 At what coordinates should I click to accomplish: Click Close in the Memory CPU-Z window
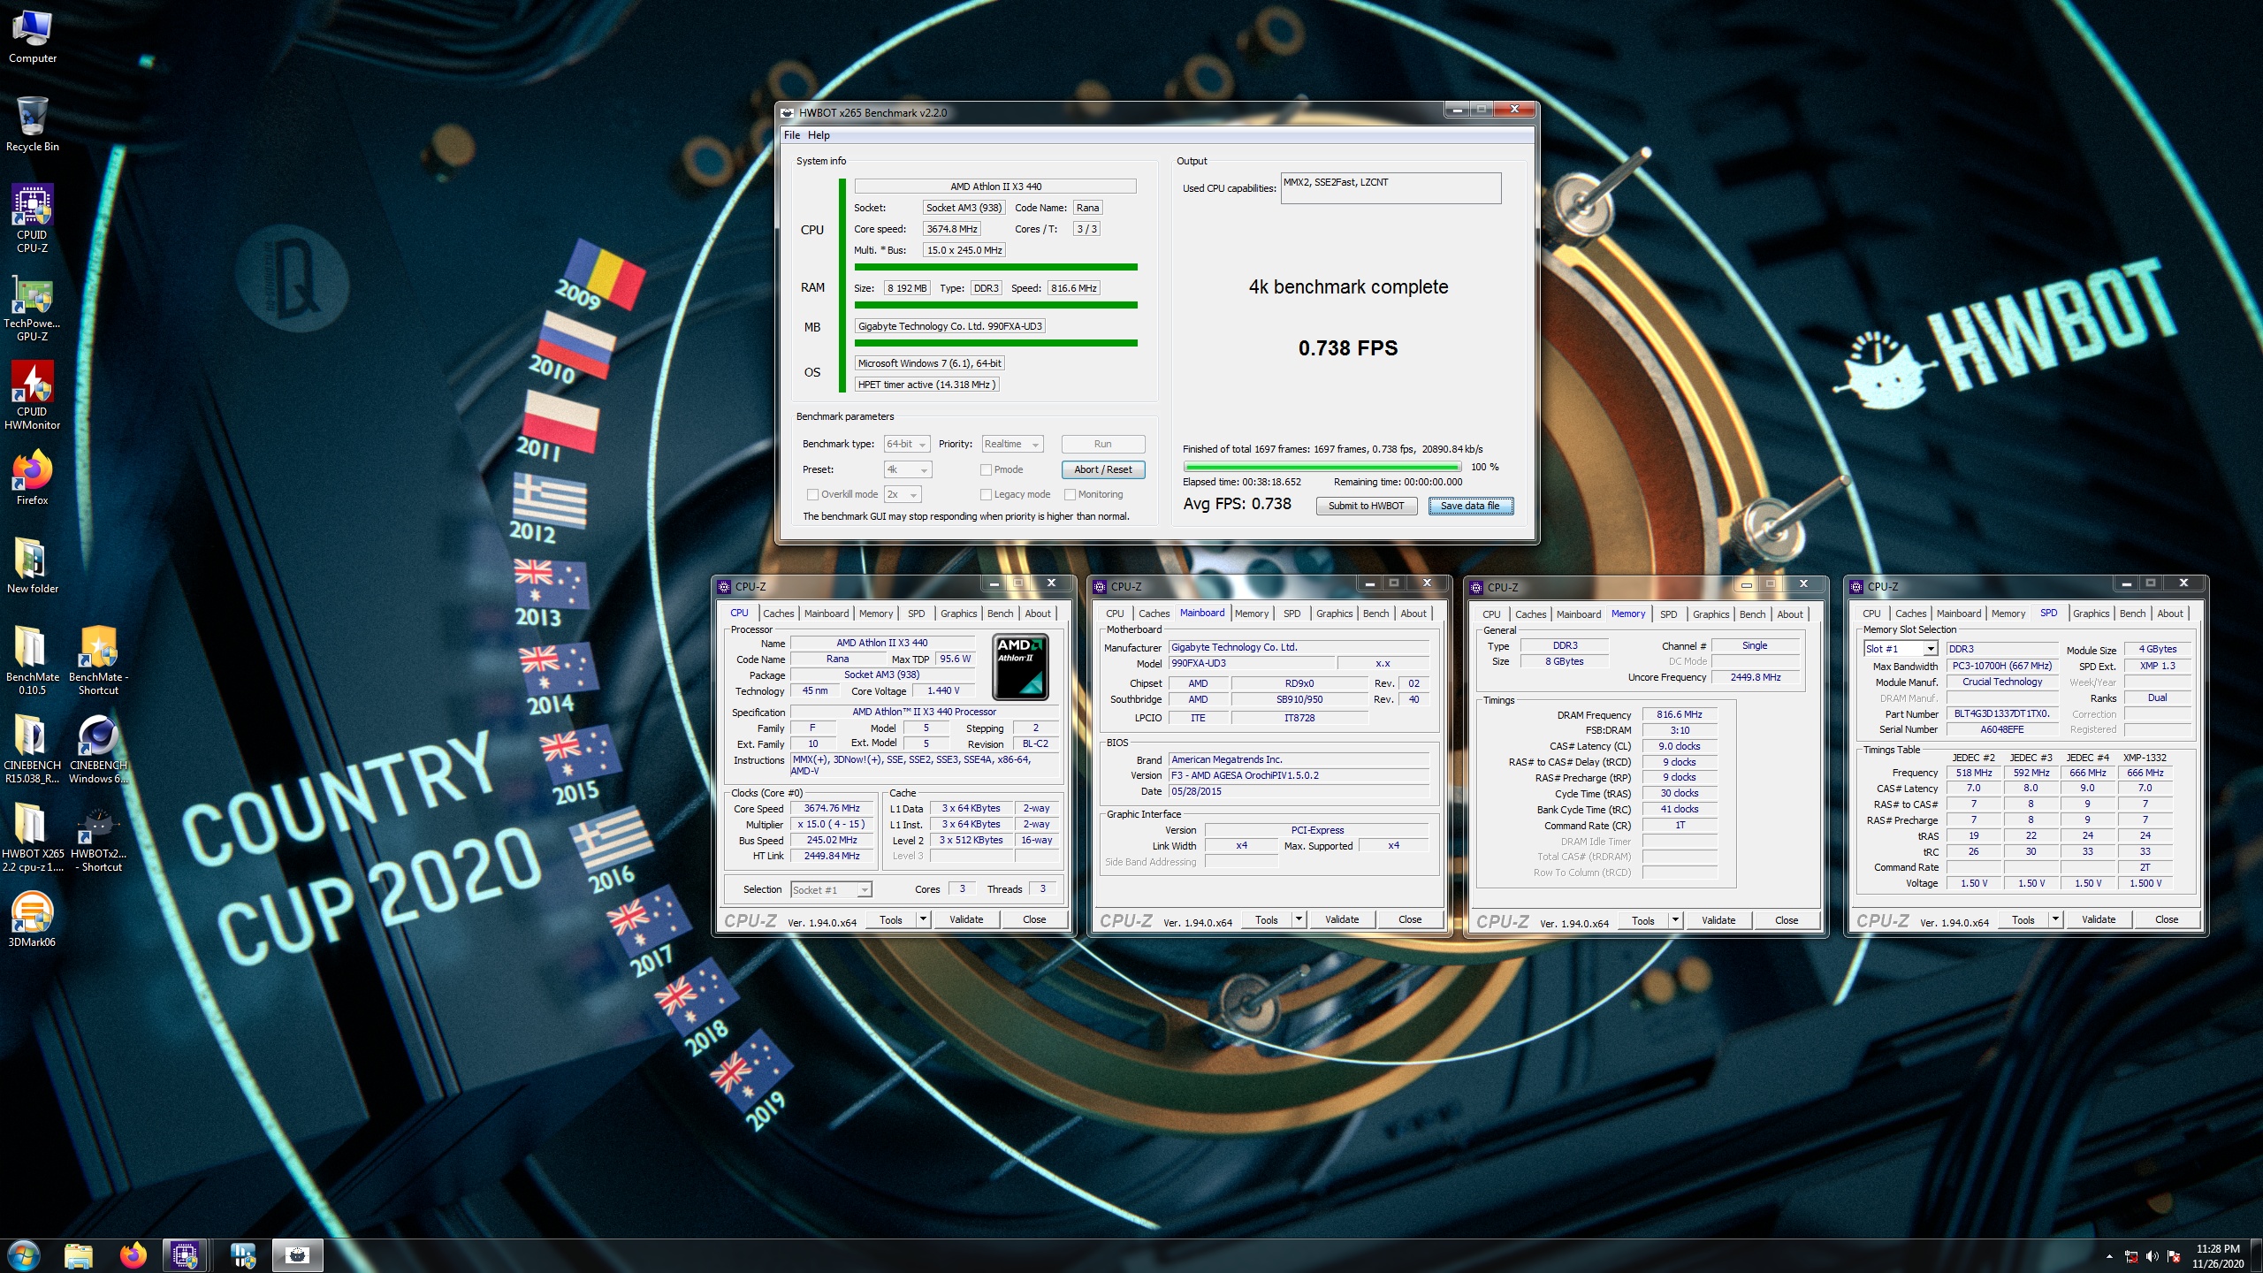1786,920
